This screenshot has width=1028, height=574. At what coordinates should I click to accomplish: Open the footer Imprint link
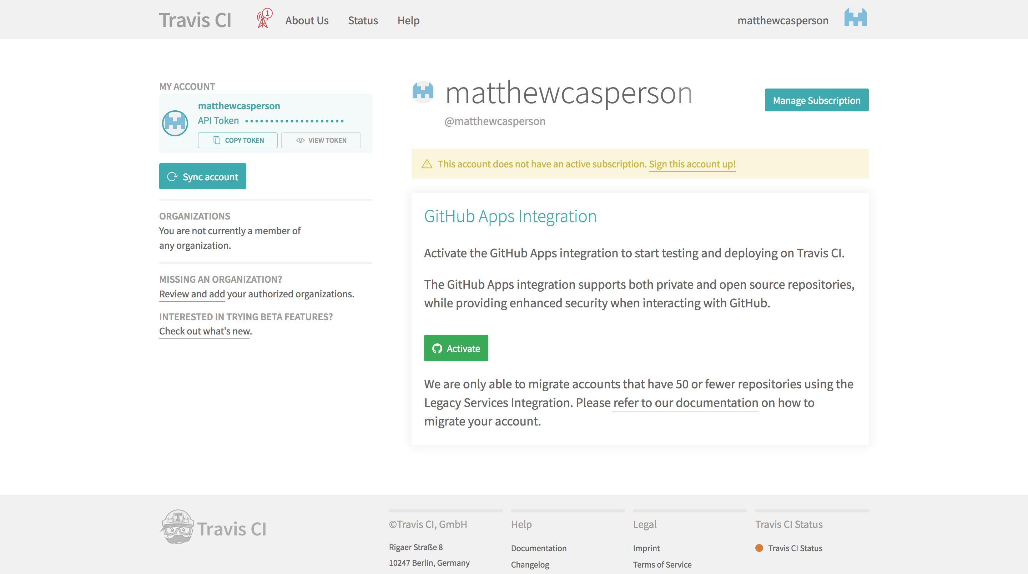click(646, 548)
